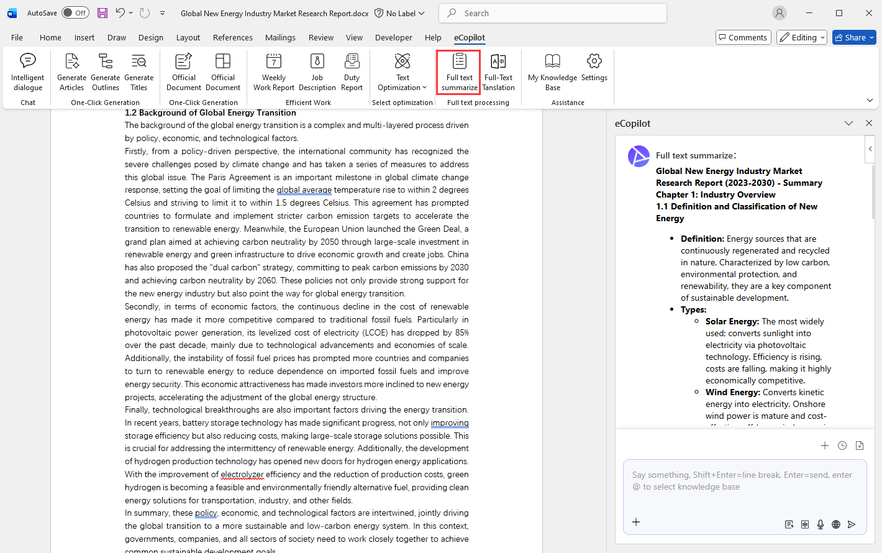Switch to the eCopilot ribbon tab
Screen dimensions: 882x553
469,37
